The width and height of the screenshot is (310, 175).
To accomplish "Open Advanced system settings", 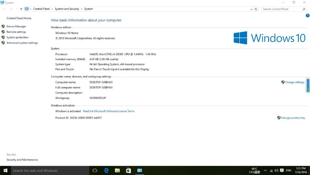I will tap(22, 43).
